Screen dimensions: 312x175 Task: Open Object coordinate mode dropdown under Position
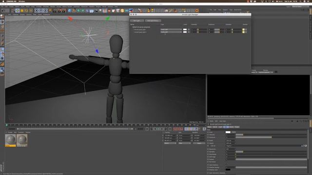click(170, 143)
